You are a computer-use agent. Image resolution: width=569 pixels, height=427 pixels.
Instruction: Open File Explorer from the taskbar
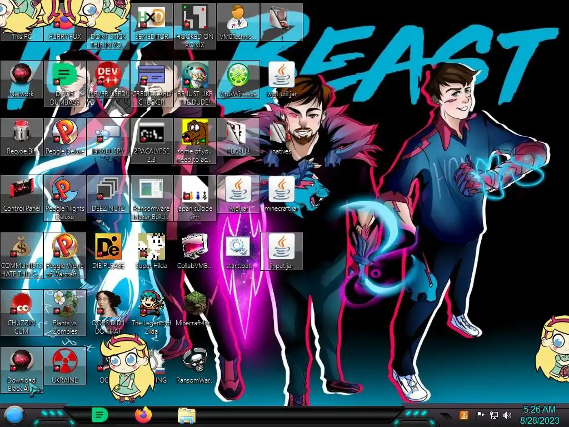(x=187, y=415)
